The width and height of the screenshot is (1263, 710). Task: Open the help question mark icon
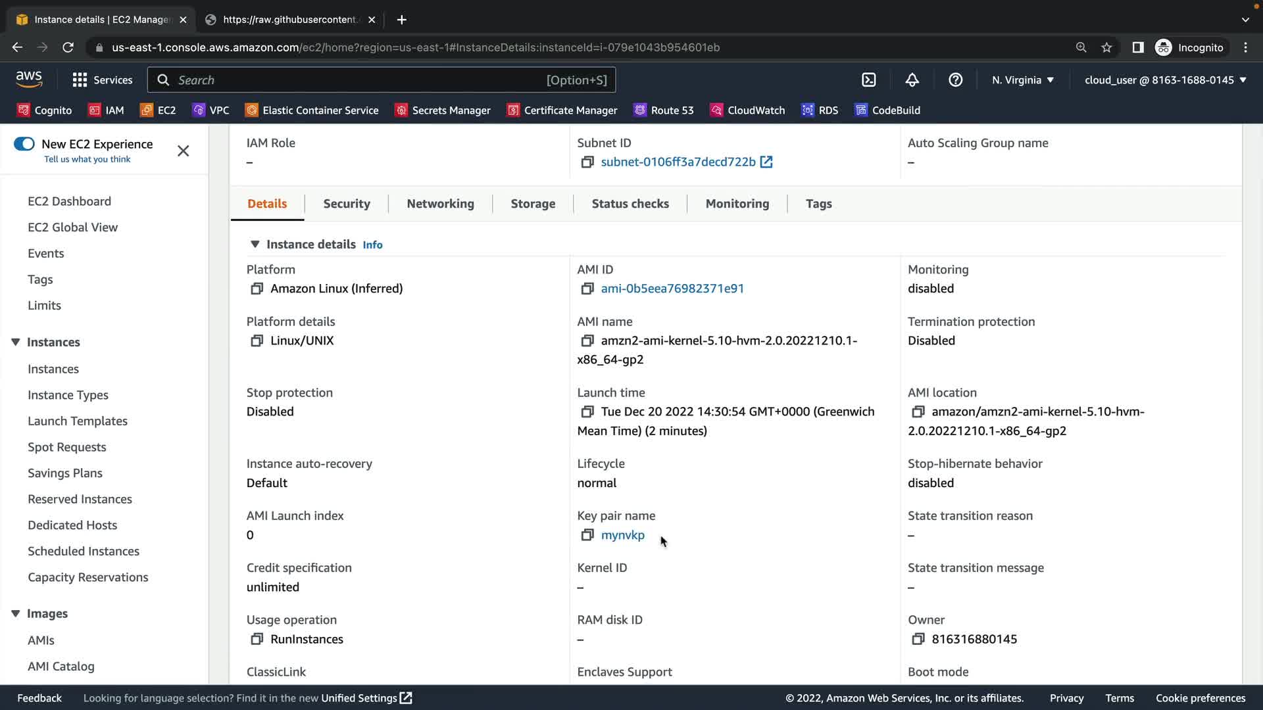955,80
